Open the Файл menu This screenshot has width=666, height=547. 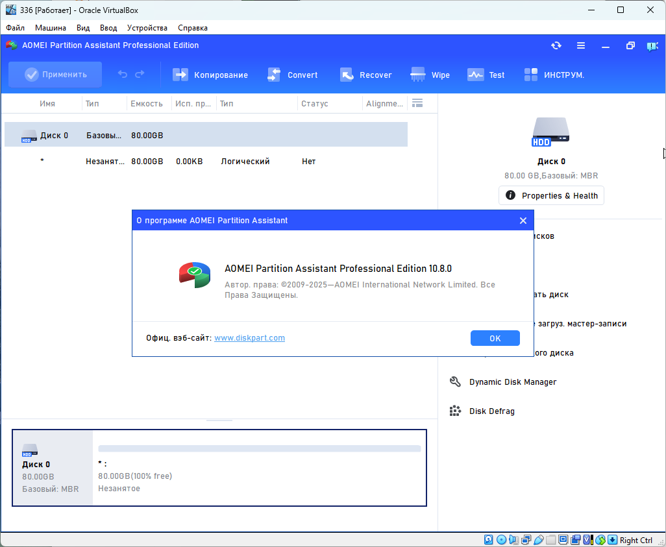pos(16,28)
